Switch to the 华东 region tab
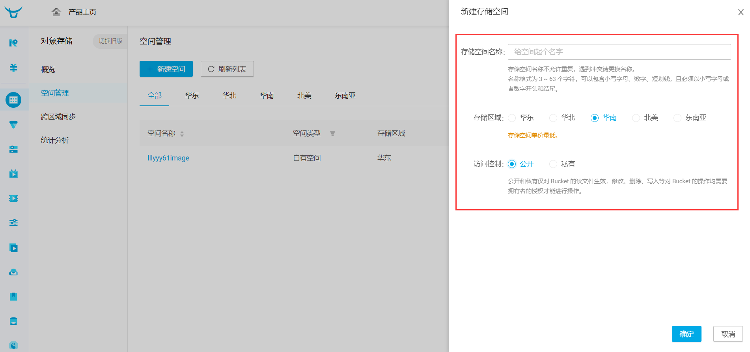This screenshot has height=352, width=750. coord(192,96)
